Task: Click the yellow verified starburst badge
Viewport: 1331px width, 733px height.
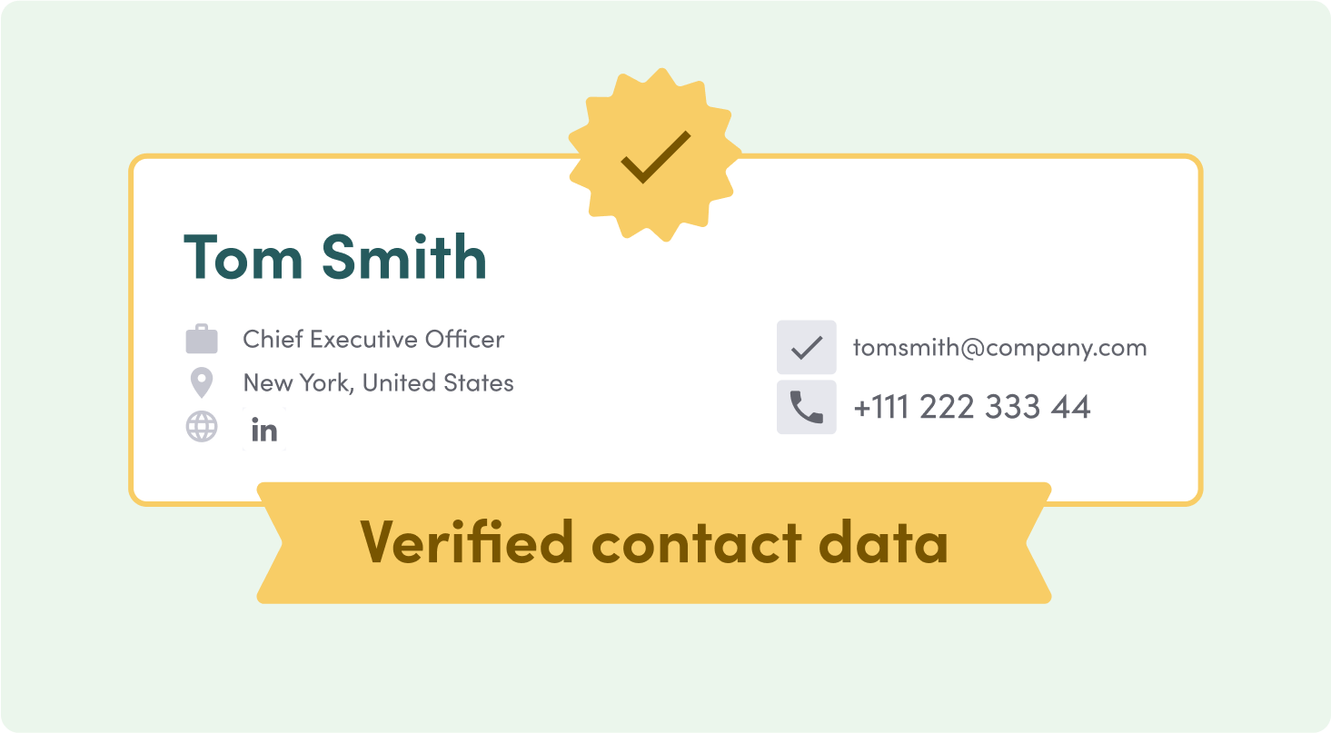Action: coord(654,155)
